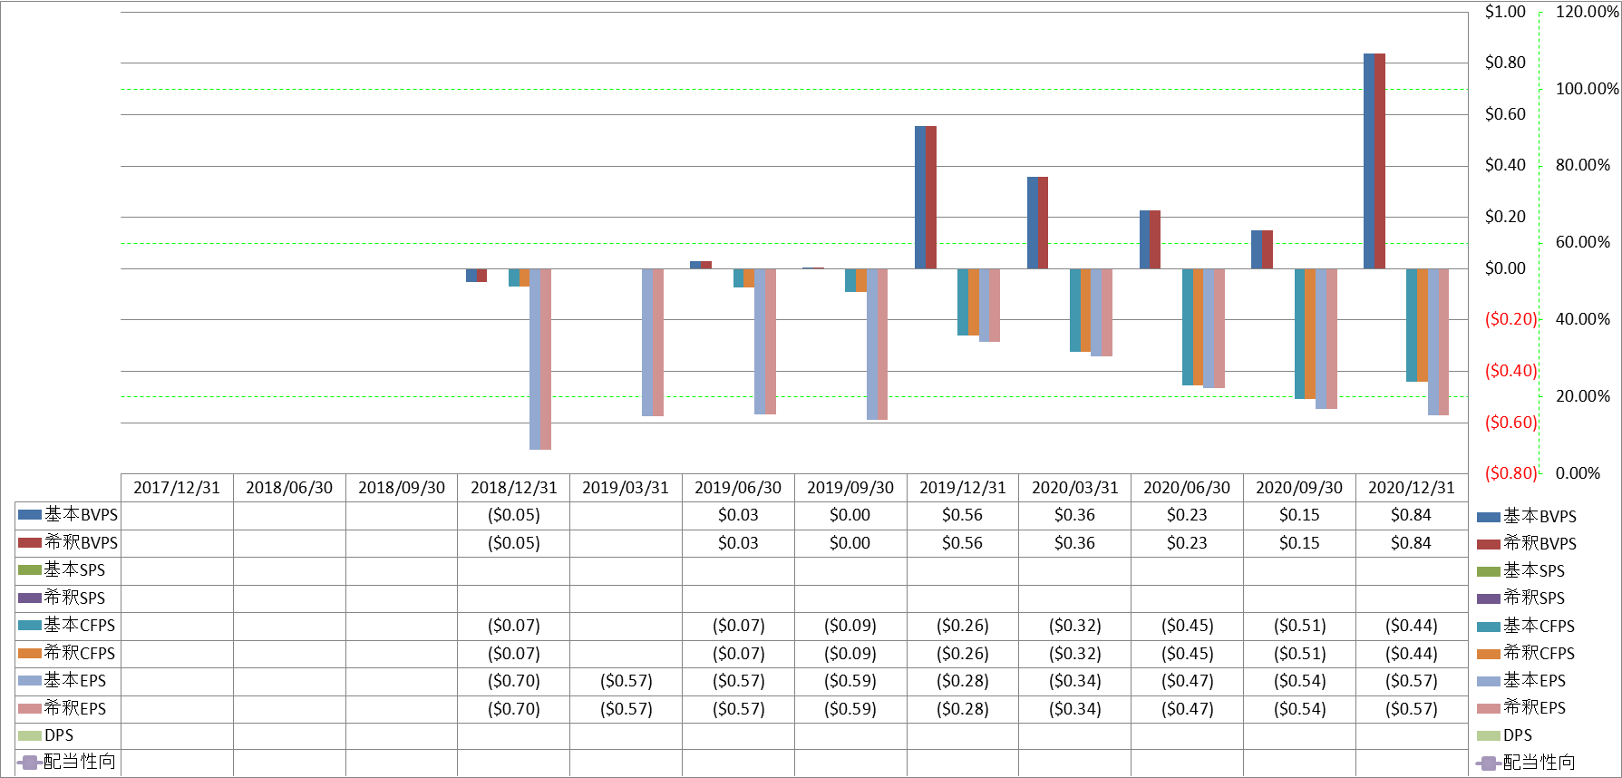The image size is (1622, 778).
Task: Select the pink 希釈EPS bar for 2019/03/31
Action: tap(658, 342)
